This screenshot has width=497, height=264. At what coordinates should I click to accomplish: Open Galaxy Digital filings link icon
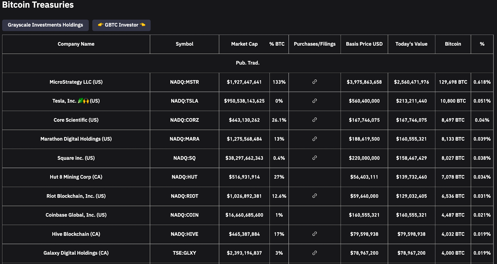coord(314,253)
